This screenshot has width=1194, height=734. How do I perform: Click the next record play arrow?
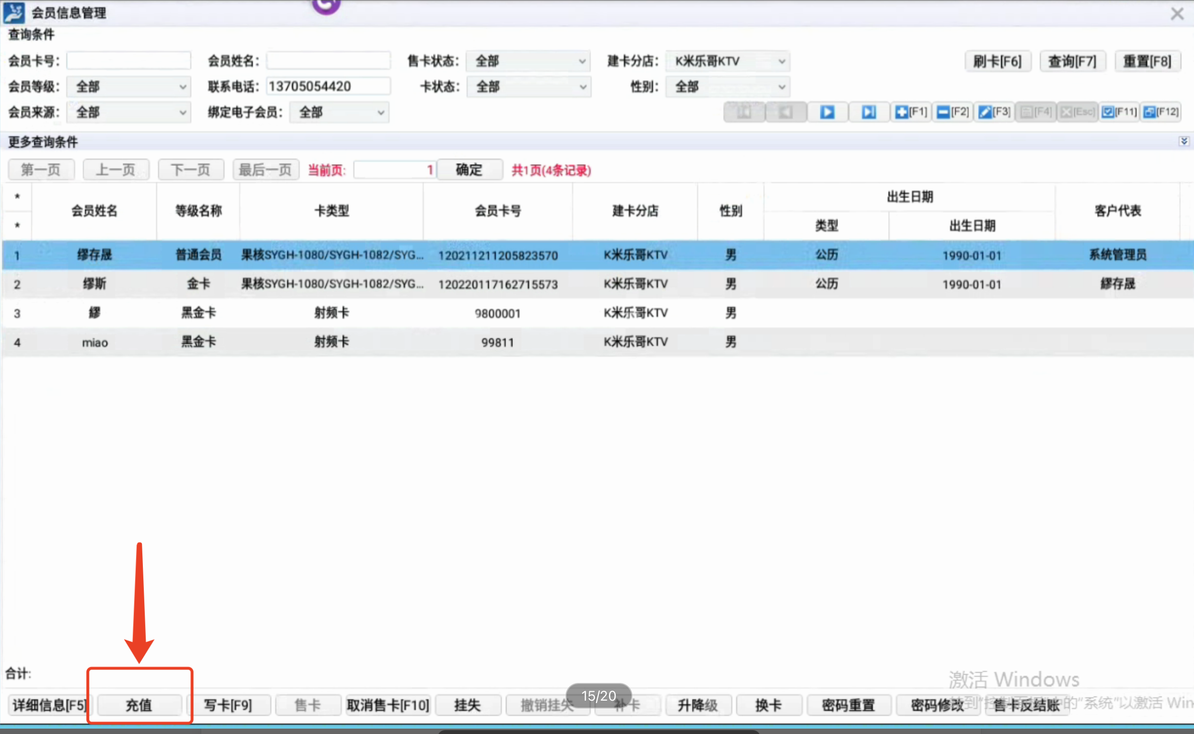(x=827, y=112)
